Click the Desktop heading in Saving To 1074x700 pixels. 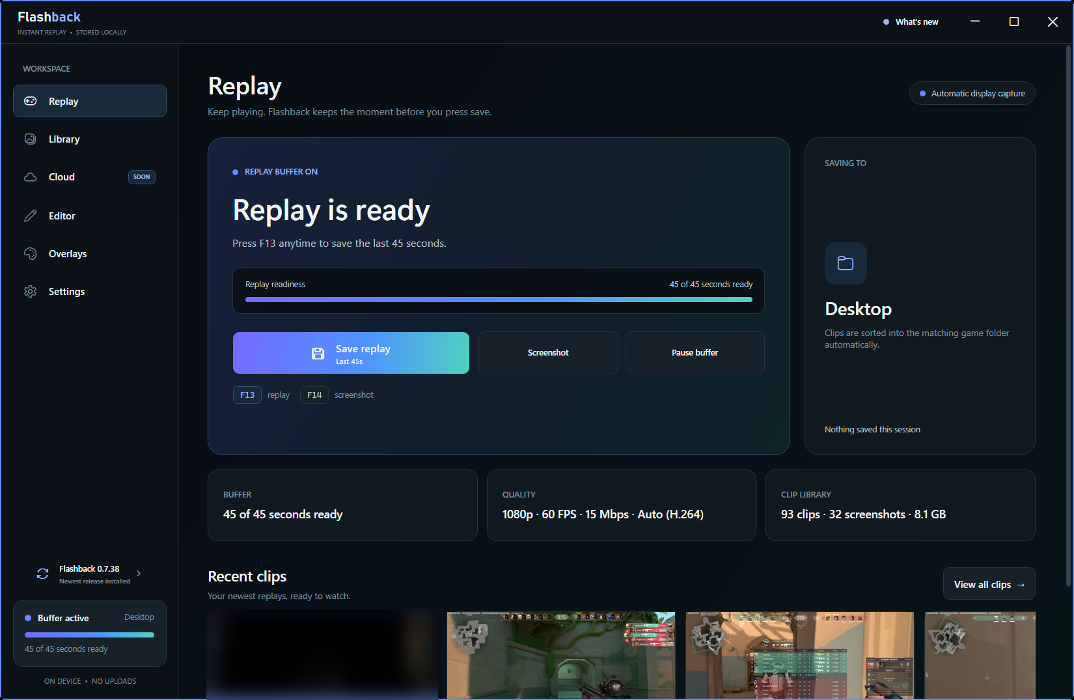point(858,309)
